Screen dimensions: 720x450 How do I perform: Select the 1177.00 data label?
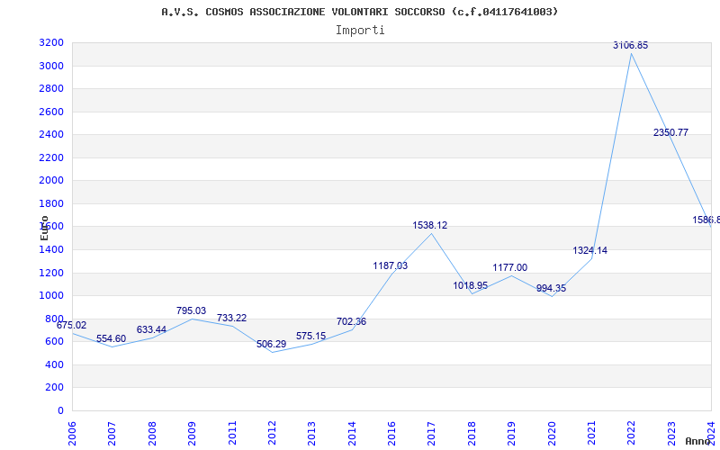(510, 267)
